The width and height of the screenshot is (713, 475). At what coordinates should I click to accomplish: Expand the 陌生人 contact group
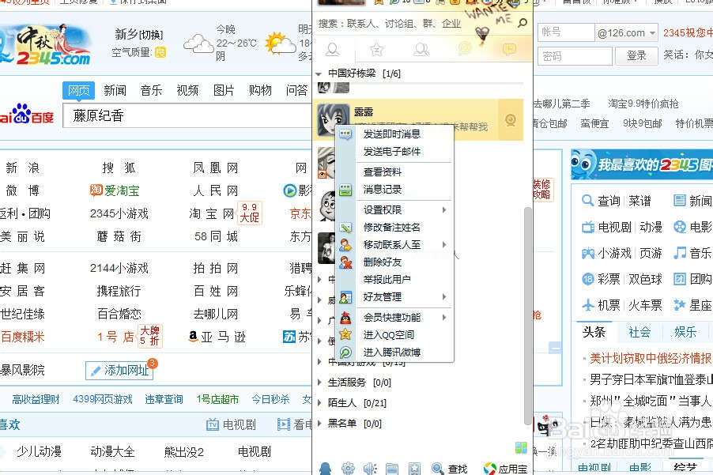click(319, 403)
